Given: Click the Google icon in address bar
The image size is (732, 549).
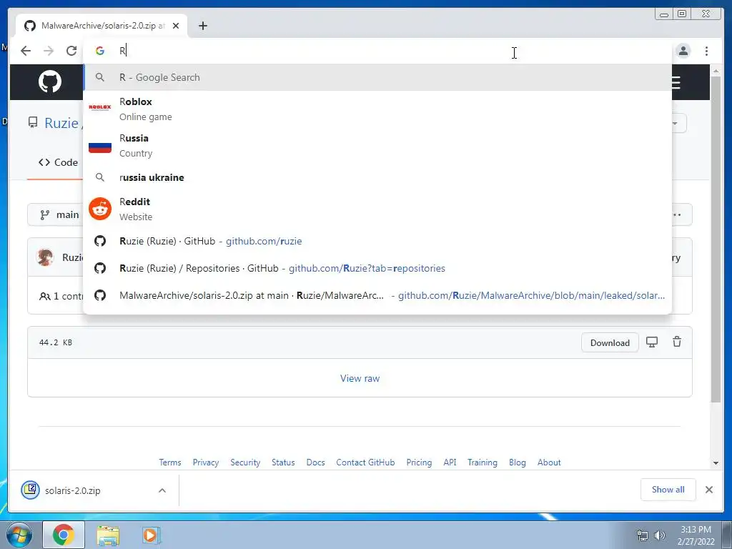Looking at the screenshot, I should click(x=100, y=51).
